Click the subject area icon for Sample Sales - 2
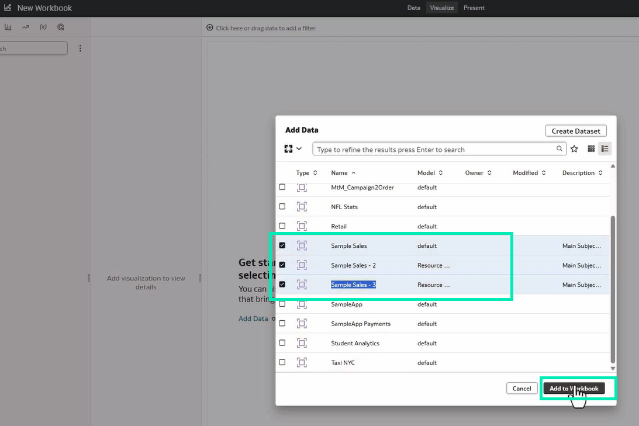Screen dimensions: 639x426 pyautogui.click(x=302, y=265)
